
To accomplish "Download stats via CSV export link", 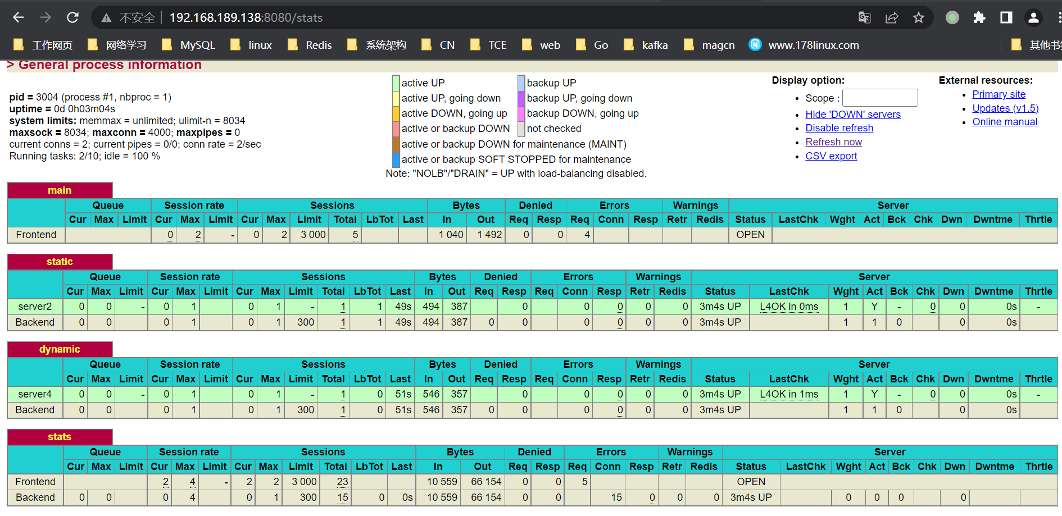I will (832, 156).
